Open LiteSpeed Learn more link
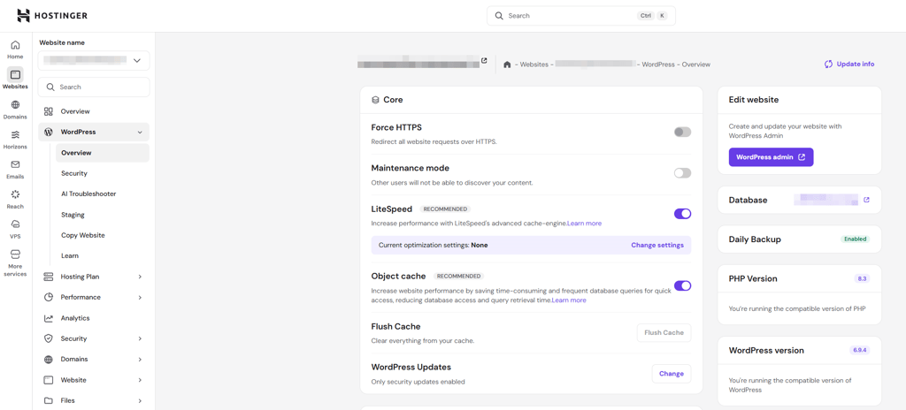The width and height of the screenshot is (906, 410). point(584,223)
